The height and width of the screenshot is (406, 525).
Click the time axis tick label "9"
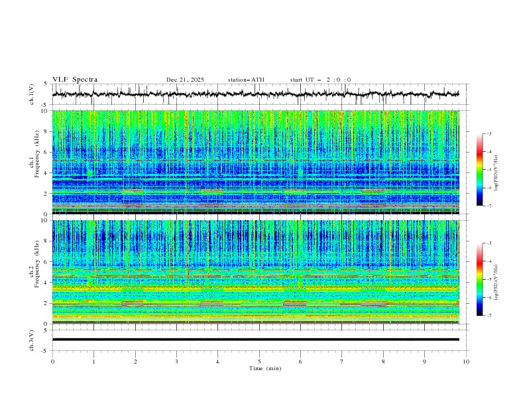point(424,362)
